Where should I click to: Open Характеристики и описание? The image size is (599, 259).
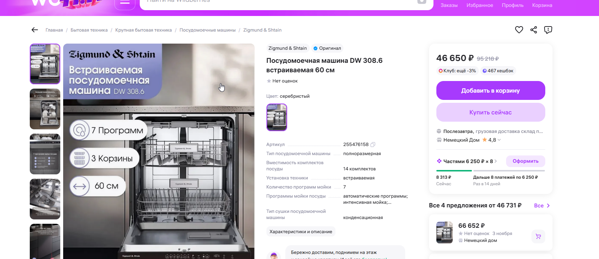click(301, 232)
